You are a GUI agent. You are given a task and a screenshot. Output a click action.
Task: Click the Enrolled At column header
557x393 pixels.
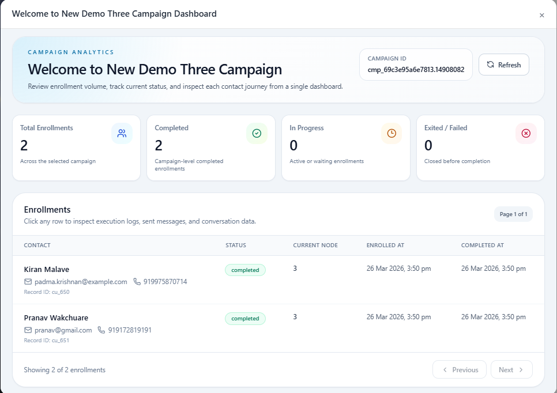[385, 245]
